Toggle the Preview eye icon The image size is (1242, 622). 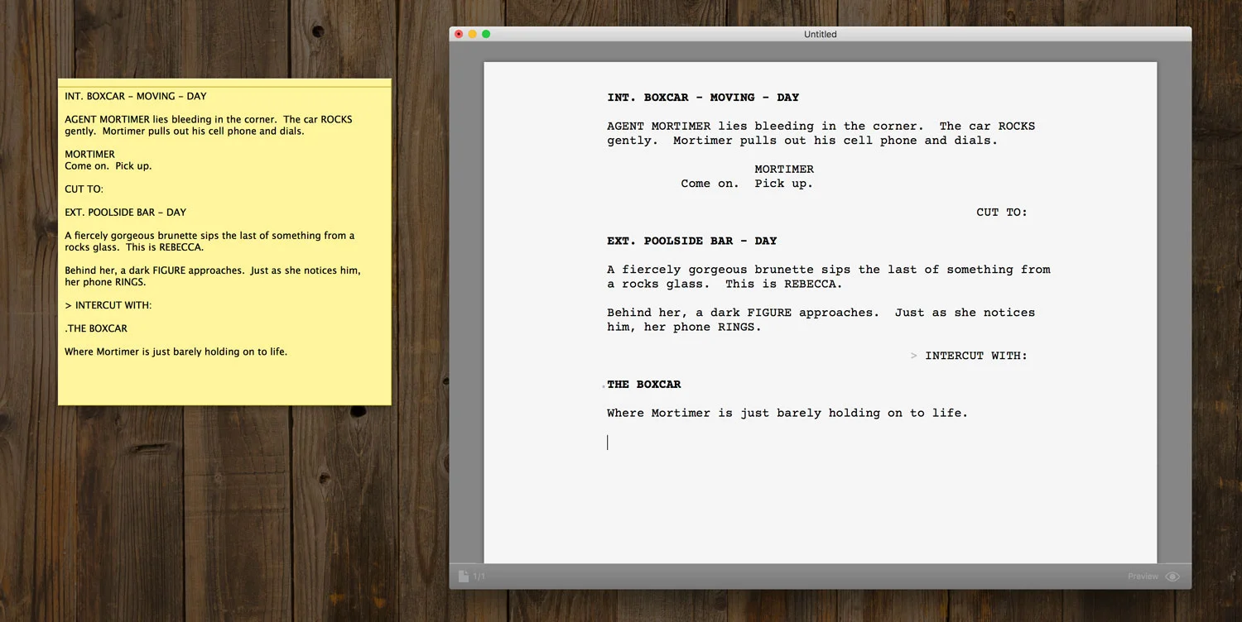coord(1172,576)
